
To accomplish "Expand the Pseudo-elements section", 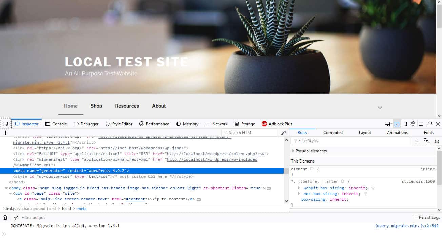I will tap(293, 151).
